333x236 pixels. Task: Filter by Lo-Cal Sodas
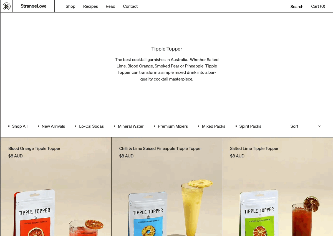(91, 126)
